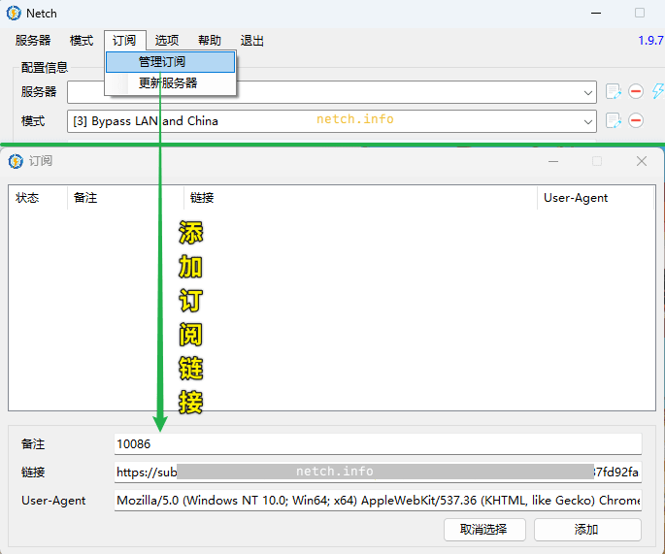Open the Server menu

pos(33,41)
